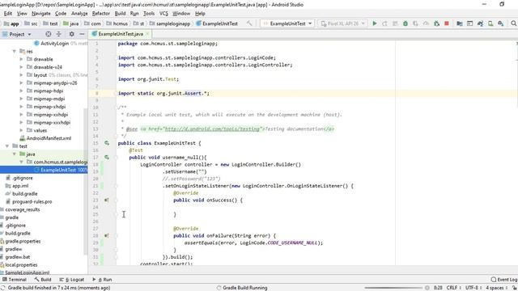Expand the drawable-v24 folder
This screenshot has height=291, width=518.
[22, 67]
